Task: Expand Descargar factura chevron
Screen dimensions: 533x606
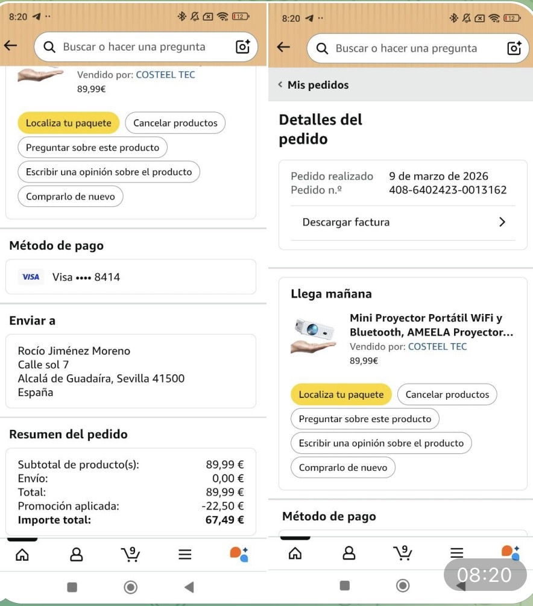Action: [x=502, y=222]
